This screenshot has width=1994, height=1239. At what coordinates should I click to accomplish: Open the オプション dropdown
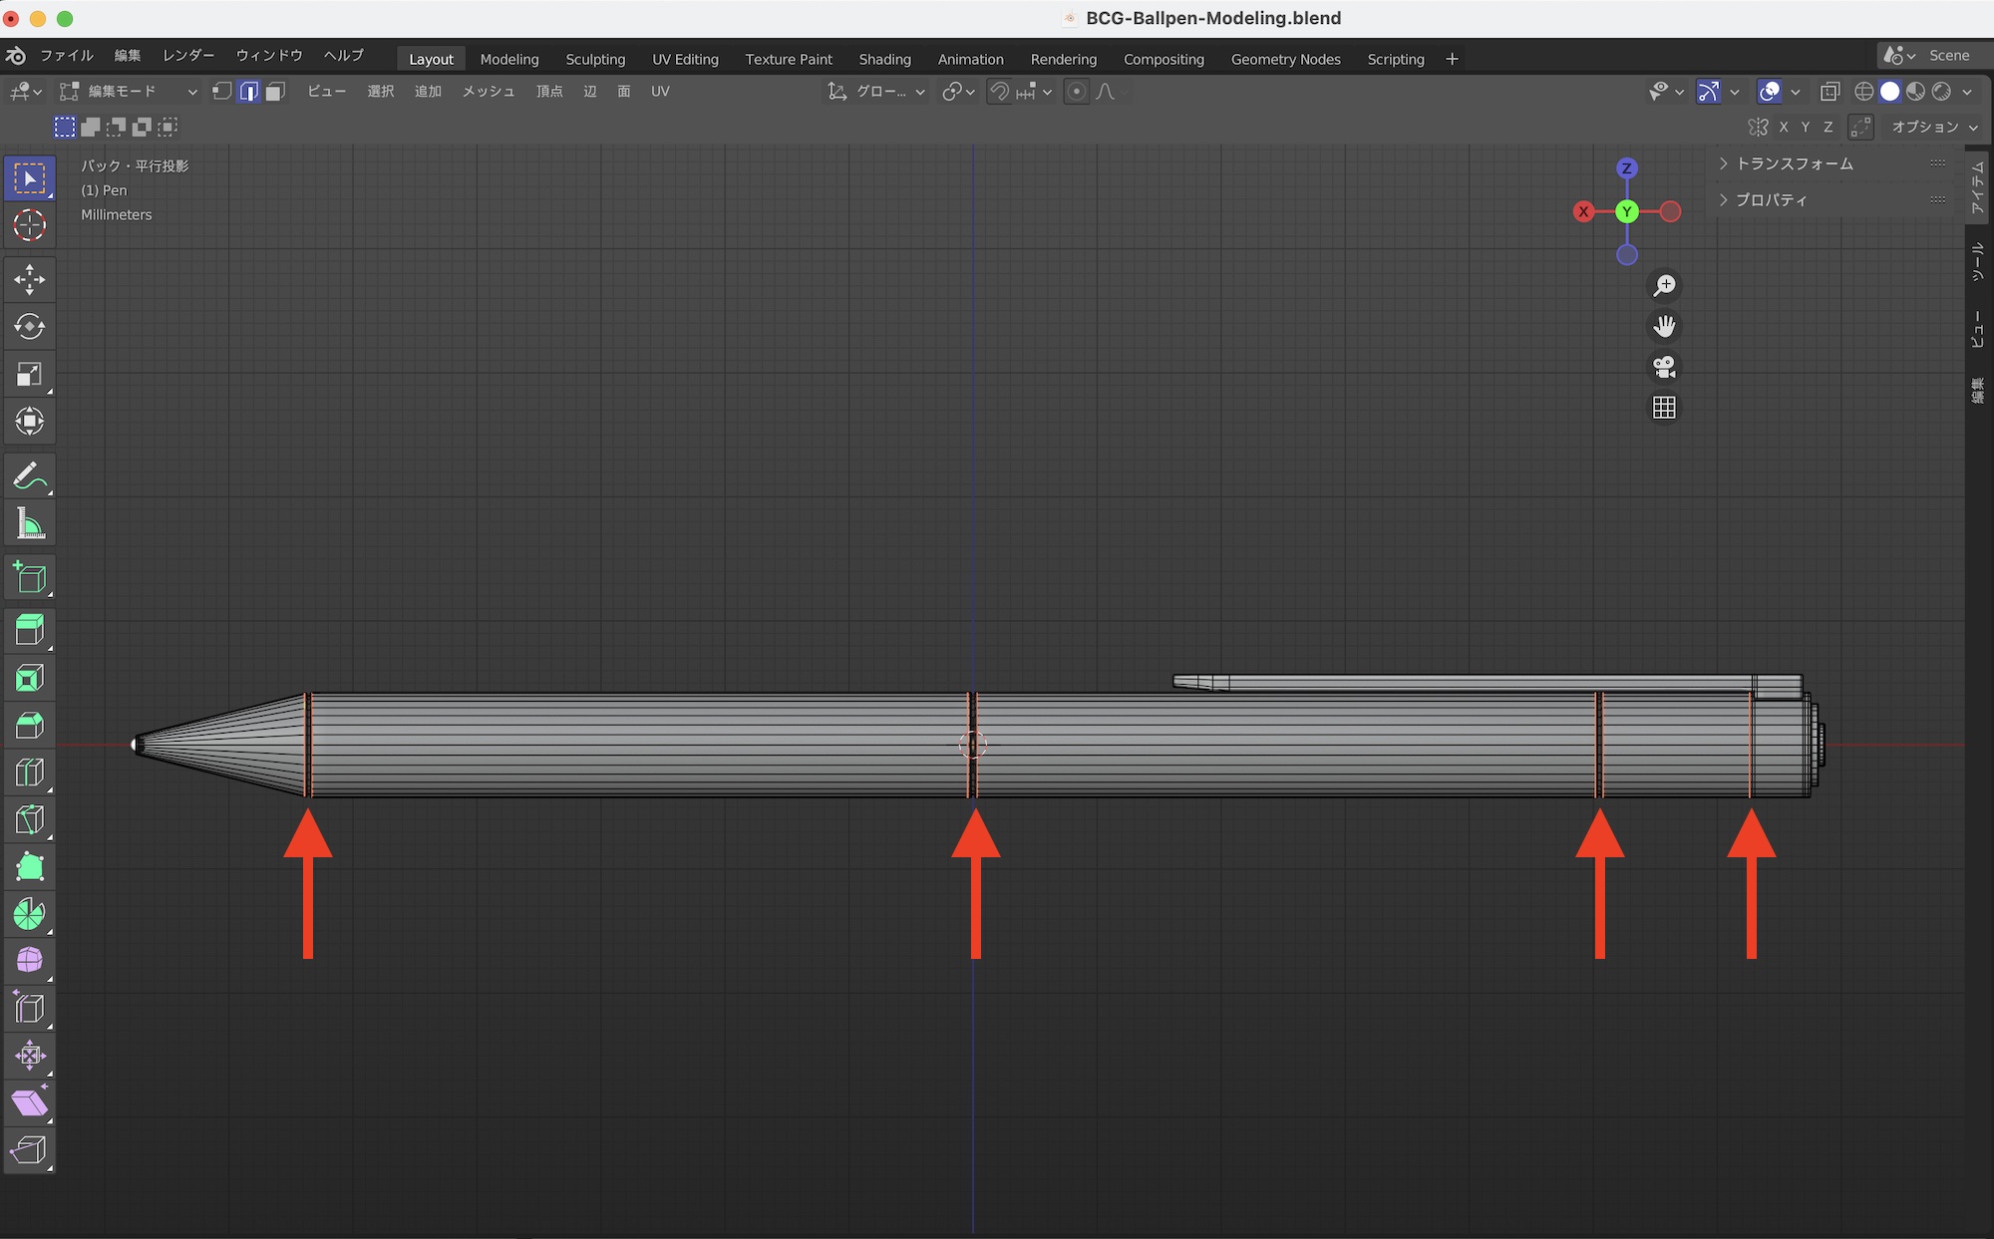[x=1933, y=127]
